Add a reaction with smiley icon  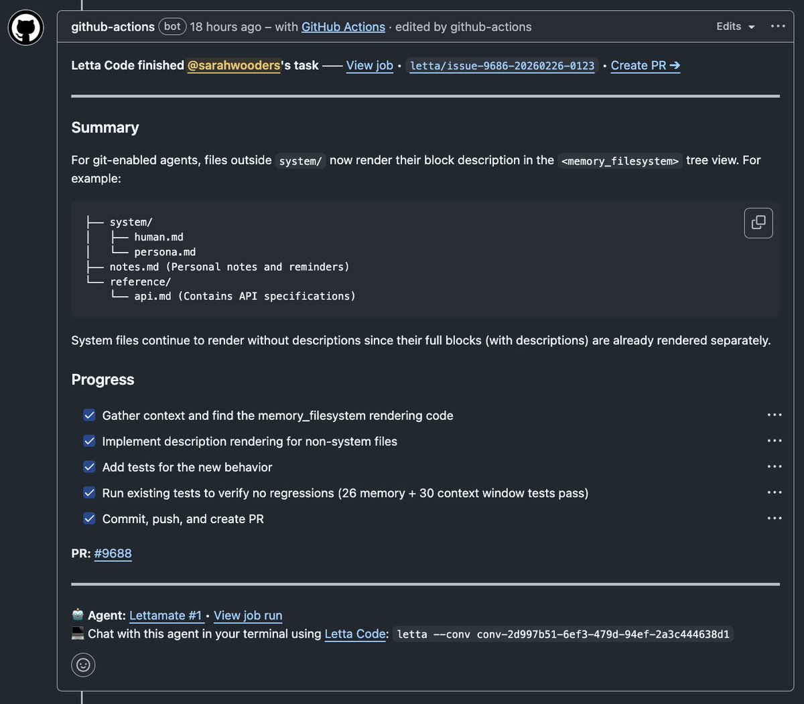(x=83, y=665)
